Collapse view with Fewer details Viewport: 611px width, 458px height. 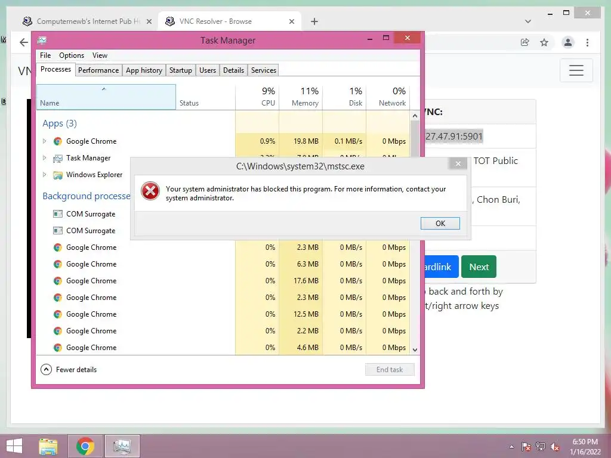point(69,370)
